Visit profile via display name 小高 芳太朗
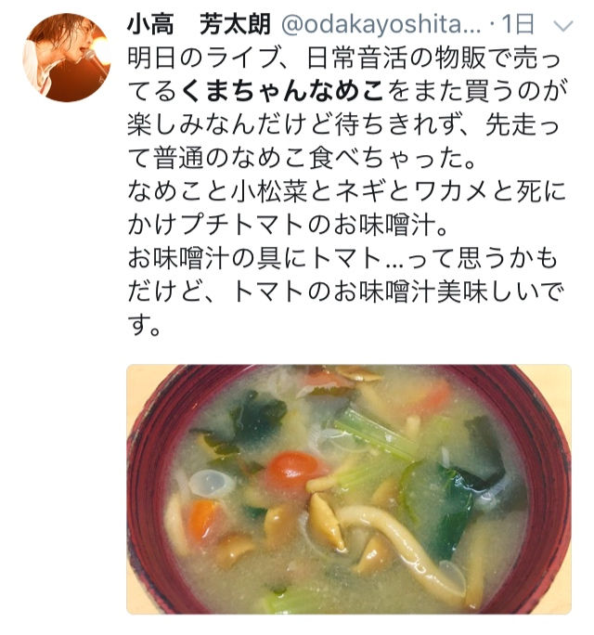 pos(199,24)
